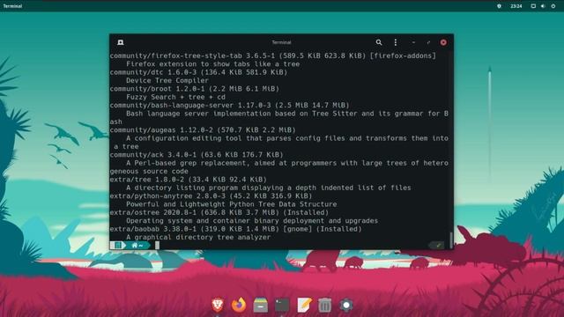Click the 'community/bash-language-server 1.17.0-3' line
564x317 pixels.
229,106
